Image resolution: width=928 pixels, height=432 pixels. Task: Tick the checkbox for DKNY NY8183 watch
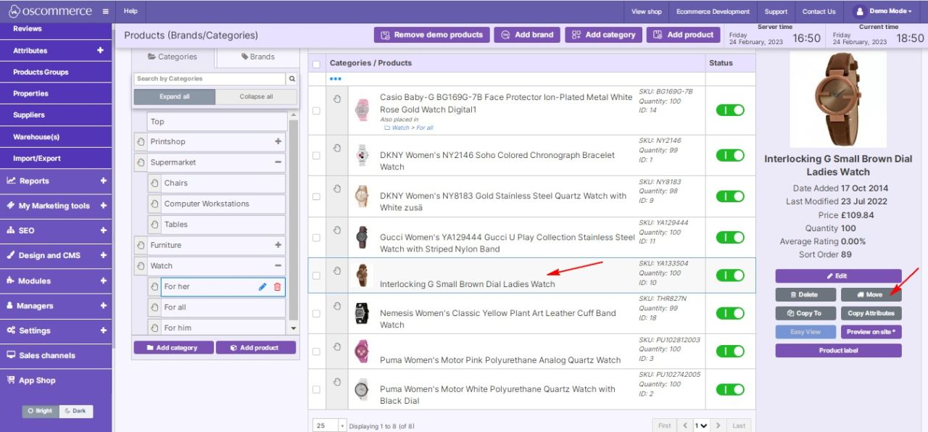315,196
